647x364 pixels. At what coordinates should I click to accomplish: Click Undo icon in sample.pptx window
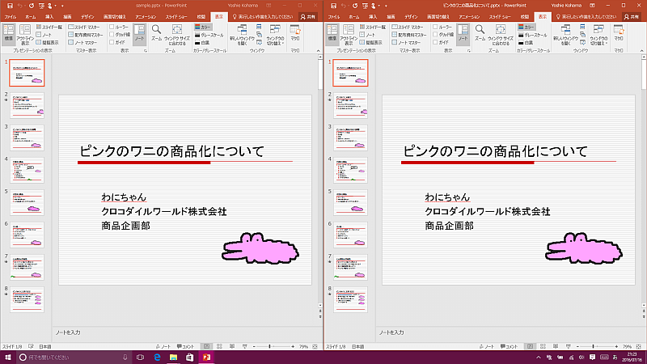pos(19,6)
